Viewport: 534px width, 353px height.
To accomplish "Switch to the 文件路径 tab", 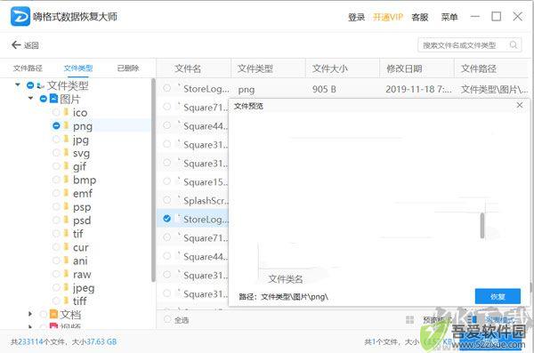I will click(x=28, y=68).
